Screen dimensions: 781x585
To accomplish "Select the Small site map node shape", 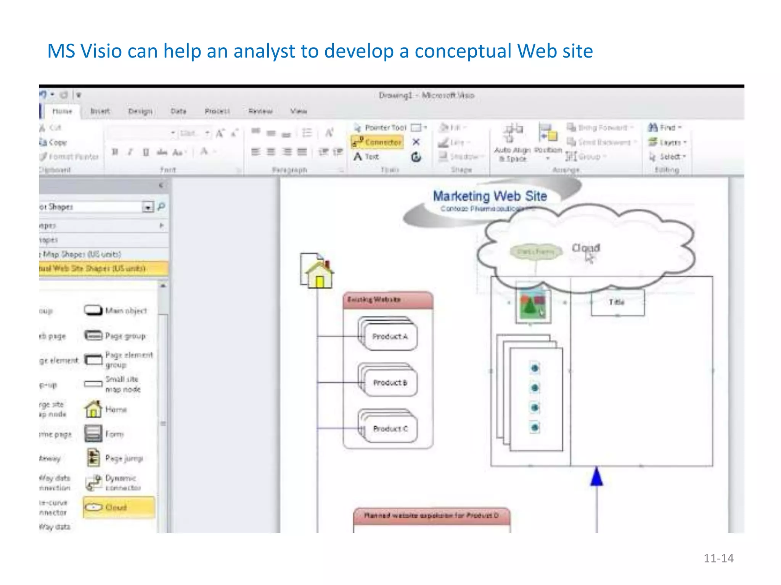I will click(112, 384).
